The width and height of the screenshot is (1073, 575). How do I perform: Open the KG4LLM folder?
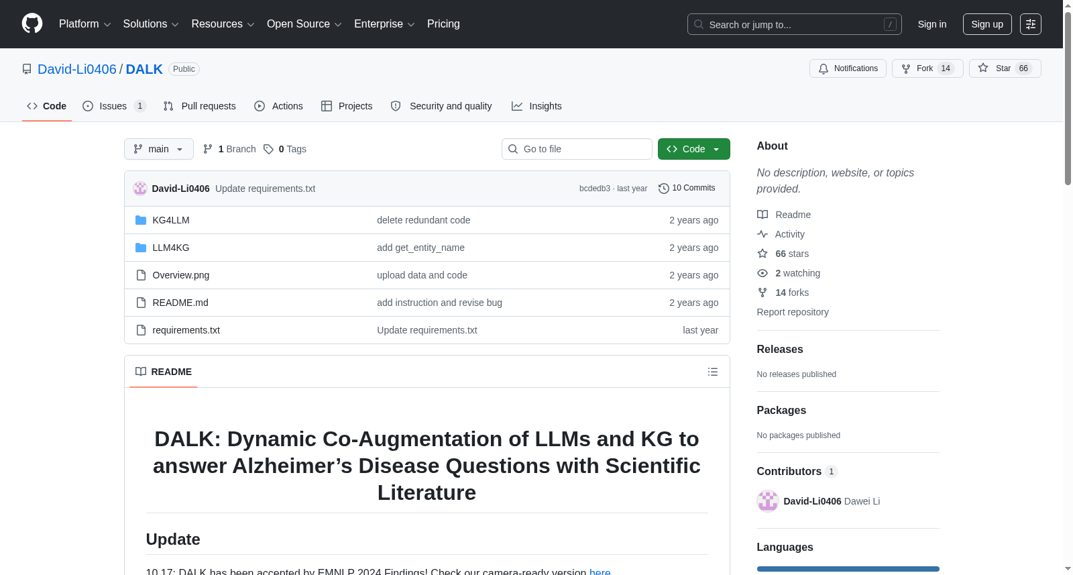(x=171, y=220)
